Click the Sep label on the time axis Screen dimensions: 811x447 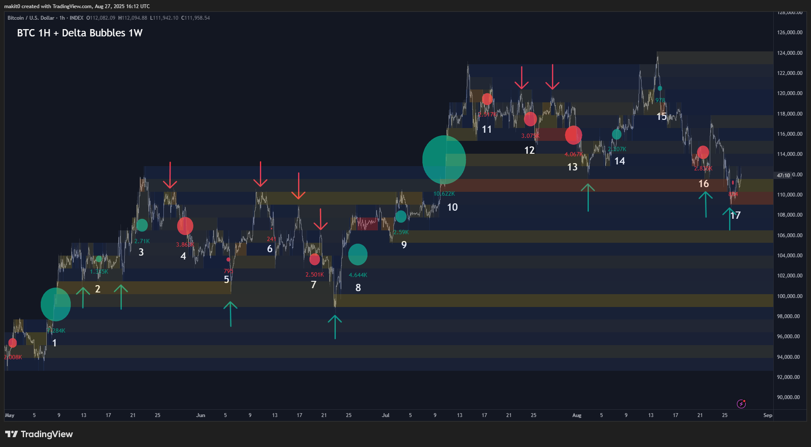(768, 415)
